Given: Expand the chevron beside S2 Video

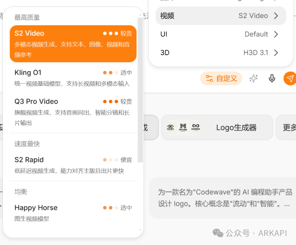Looking at the screenshot, I should (x=276, y=16).
